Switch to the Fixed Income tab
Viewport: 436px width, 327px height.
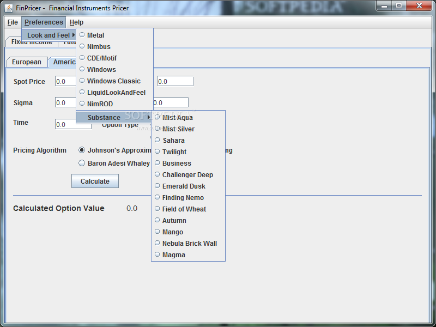[32, 44]
